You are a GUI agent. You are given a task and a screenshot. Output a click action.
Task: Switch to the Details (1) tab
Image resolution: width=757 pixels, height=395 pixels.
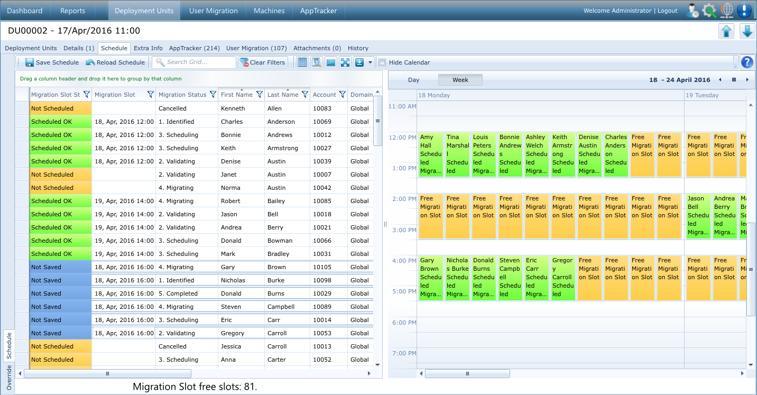(x=79, y=48)
